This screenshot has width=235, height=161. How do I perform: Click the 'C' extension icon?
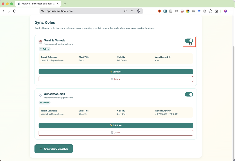pos(177,11)
